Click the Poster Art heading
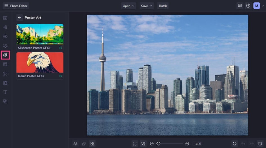266x148 pixels. tap(33, 18)
